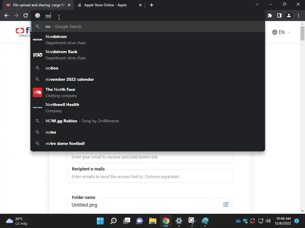Click The North Face red logo icon

point(38,92)
